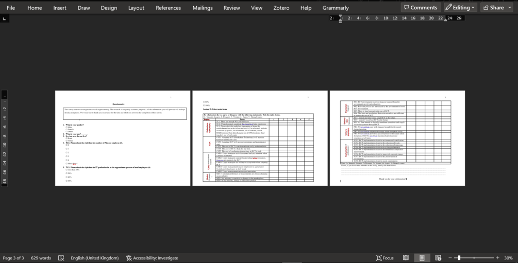Click the spelling and proofing check icon

[61, 258]
